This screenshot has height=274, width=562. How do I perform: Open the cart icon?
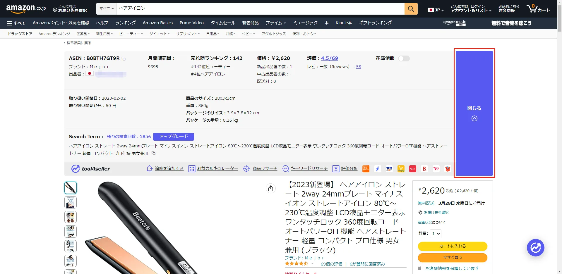pos(538,9)
